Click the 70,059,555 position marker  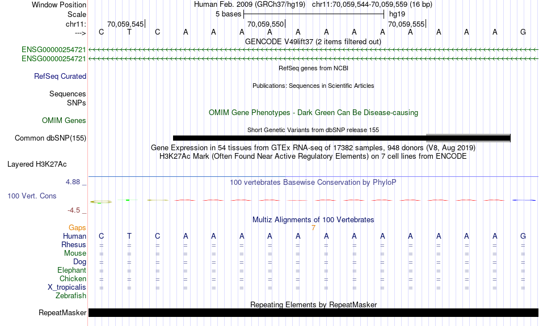(x=406, y=24)
